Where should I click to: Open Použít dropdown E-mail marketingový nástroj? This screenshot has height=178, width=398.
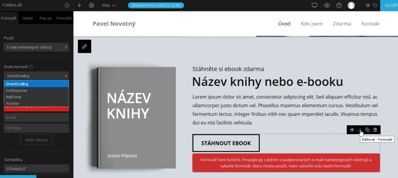pos(36,47)
